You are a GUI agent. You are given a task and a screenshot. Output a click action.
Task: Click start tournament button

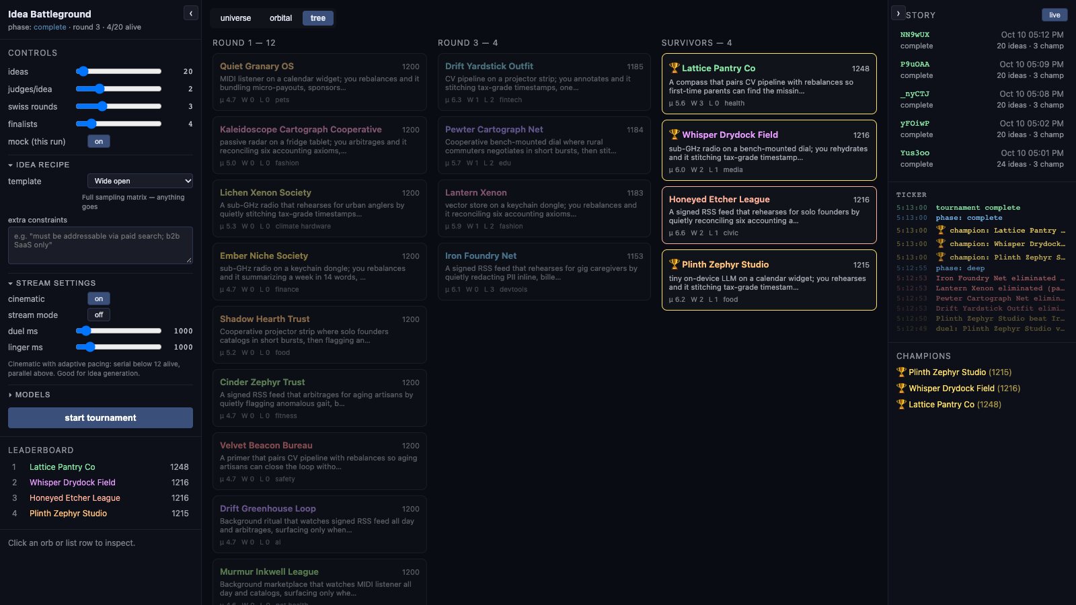click(100, 417)
